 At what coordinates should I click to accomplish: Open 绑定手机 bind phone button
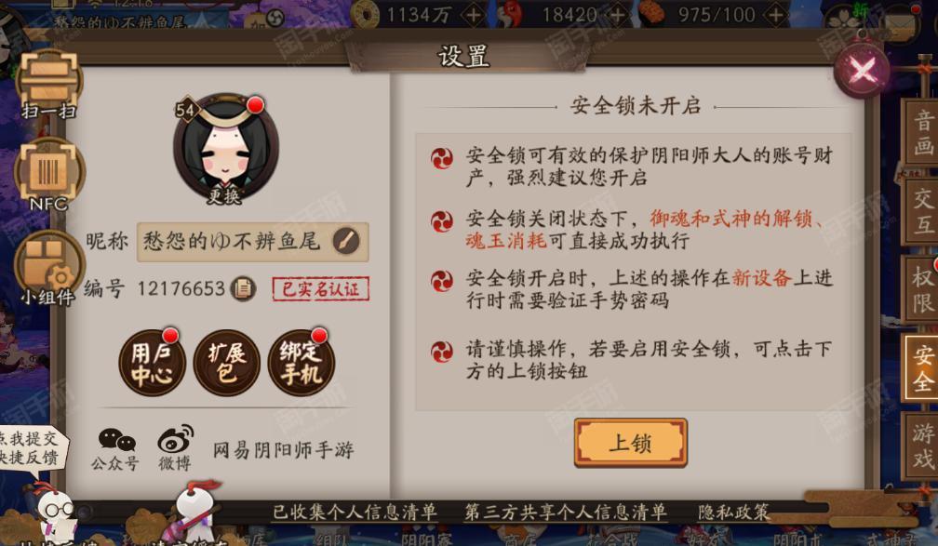(x=301, y=363)
